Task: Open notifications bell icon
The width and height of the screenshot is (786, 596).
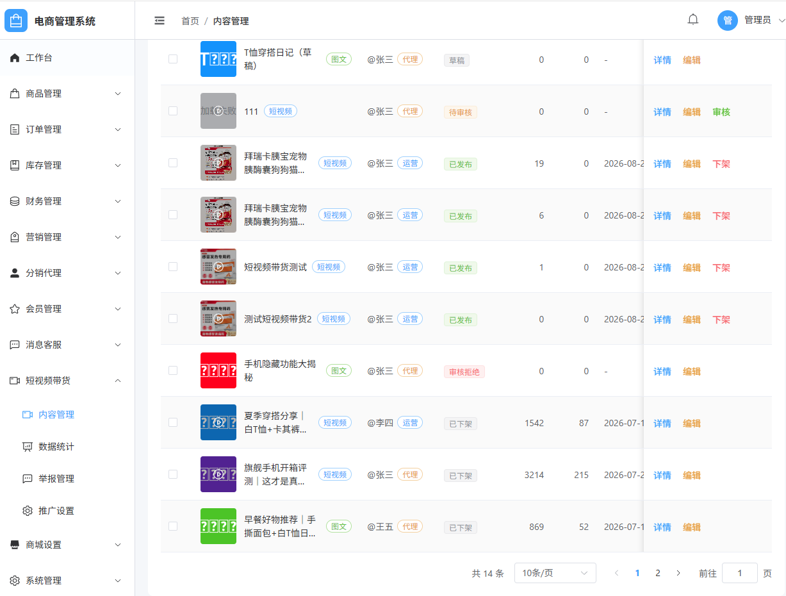Action: [x=693, y=20]
